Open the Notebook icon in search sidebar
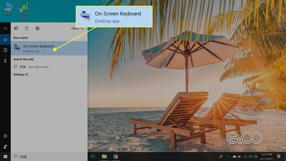Viewport: 286px width, 161px height. point(5,50)
